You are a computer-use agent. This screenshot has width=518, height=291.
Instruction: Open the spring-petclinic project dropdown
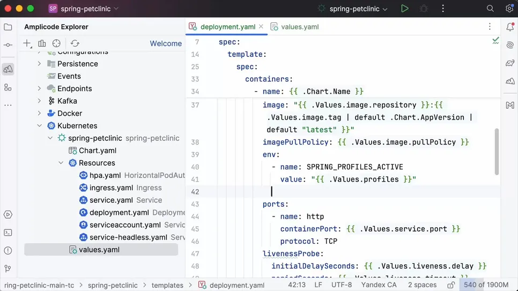point(84,9)
